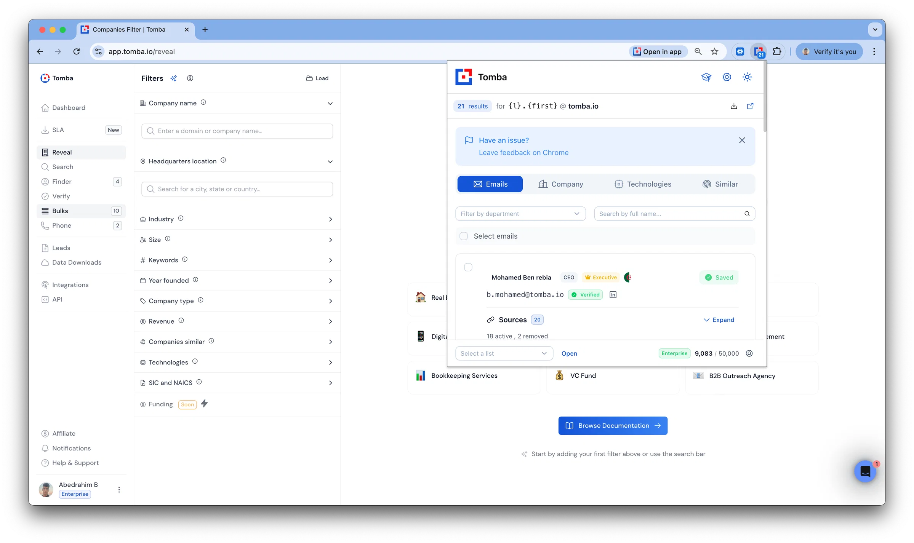
Task: Collapse the Headquarters location filter
Action: 330,162
